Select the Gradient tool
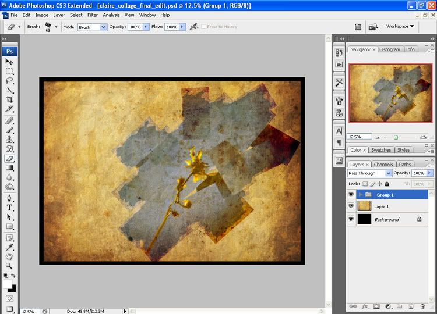The image size is (437, 314). pos(9,167)
